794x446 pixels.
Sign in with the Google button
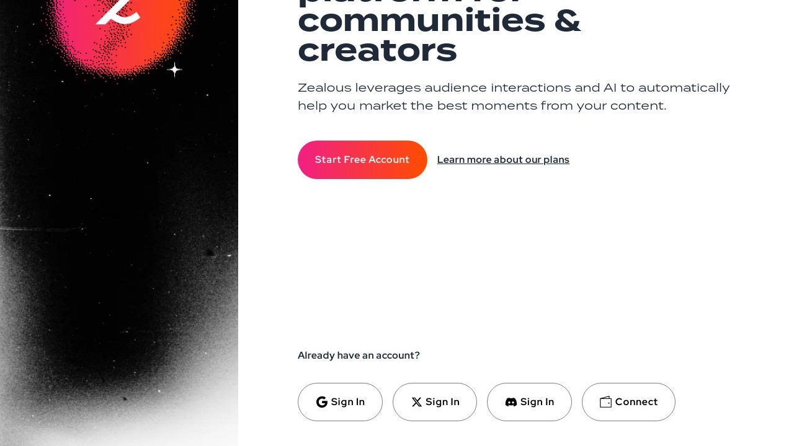[x=340, y=402]
